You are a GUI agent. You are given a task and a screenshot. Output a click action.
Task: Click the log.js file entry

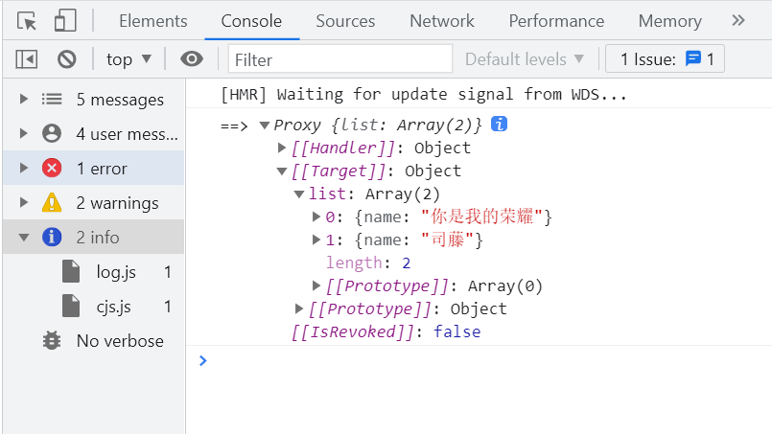pyautogui.click(x=116, y=272)
